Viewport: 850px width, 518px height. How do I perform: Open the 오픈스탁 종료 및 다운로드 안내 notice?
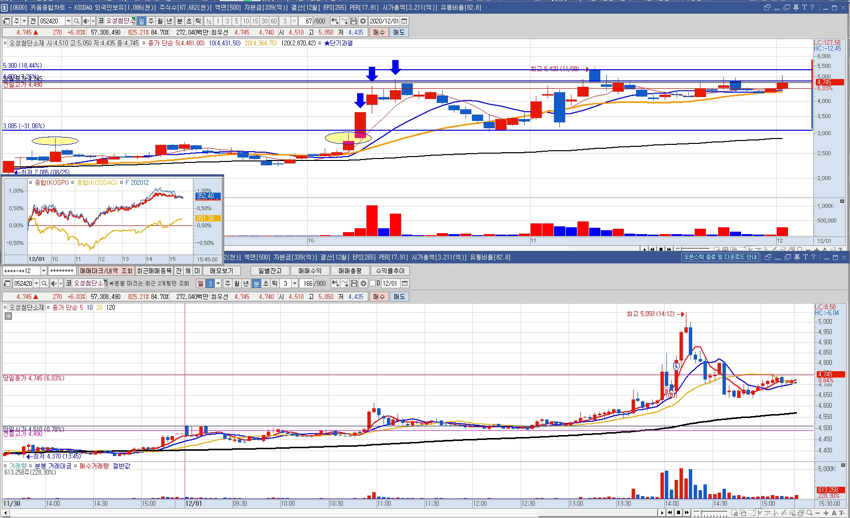[720, 257]
